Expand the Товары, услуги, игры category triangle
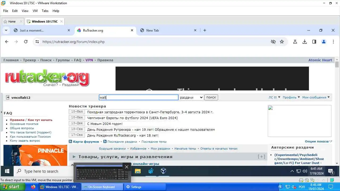The width and height of the screenshot is (340, 191). pyautogui.click(x=74, y=157)
